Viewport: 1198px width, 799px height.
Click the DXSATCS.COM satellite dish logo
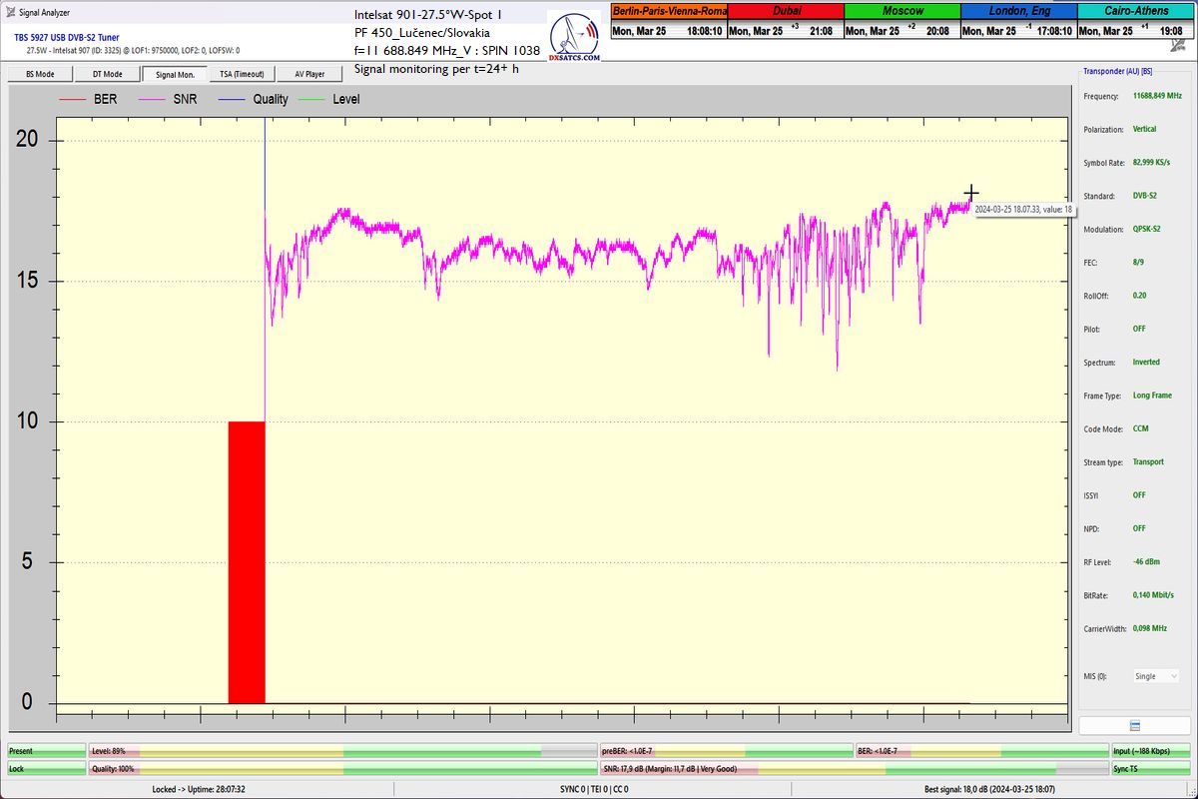coord(577,38)
